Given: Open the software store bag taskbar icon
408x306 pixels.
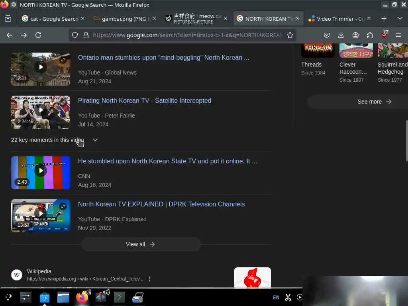Looking at the screenshot, I should (x=45, y=297).
